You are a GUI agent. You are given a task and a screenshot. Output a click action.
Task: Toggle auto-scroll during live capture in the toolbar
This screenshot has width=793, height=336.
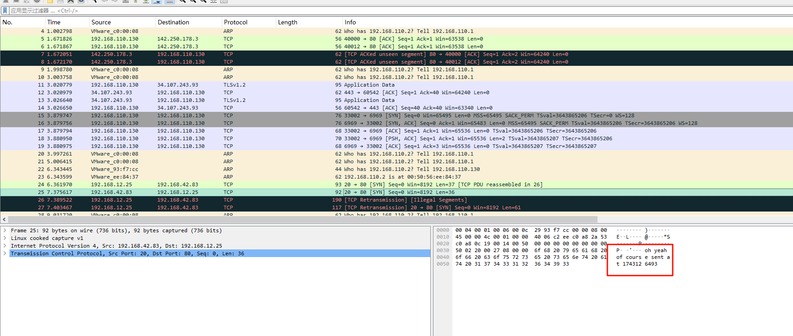157,1
